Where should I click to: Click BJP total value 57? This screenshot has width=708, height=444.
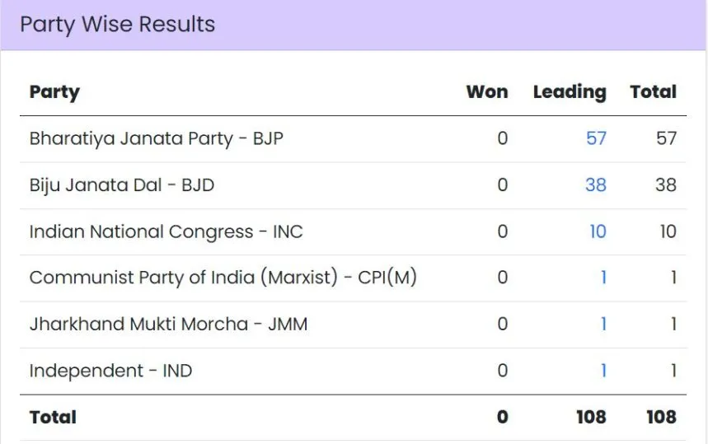(666, 138)
